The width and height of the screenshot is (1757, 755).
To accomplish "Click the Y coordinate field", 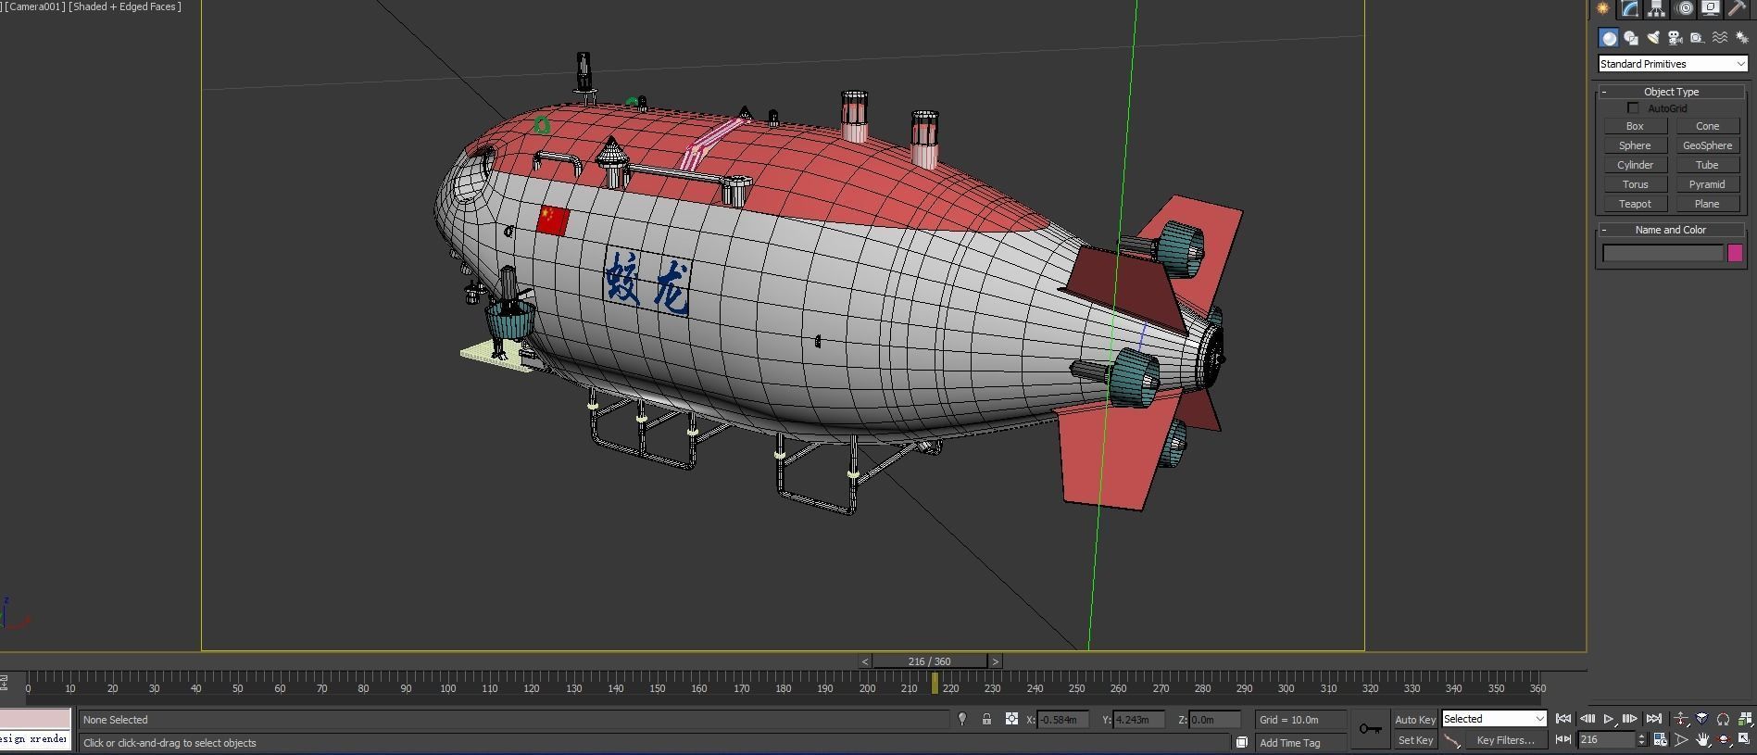I will click(1138, 720).
